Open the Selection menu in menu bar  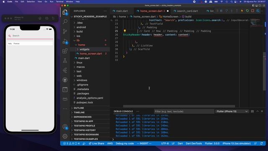pos(31,2)
